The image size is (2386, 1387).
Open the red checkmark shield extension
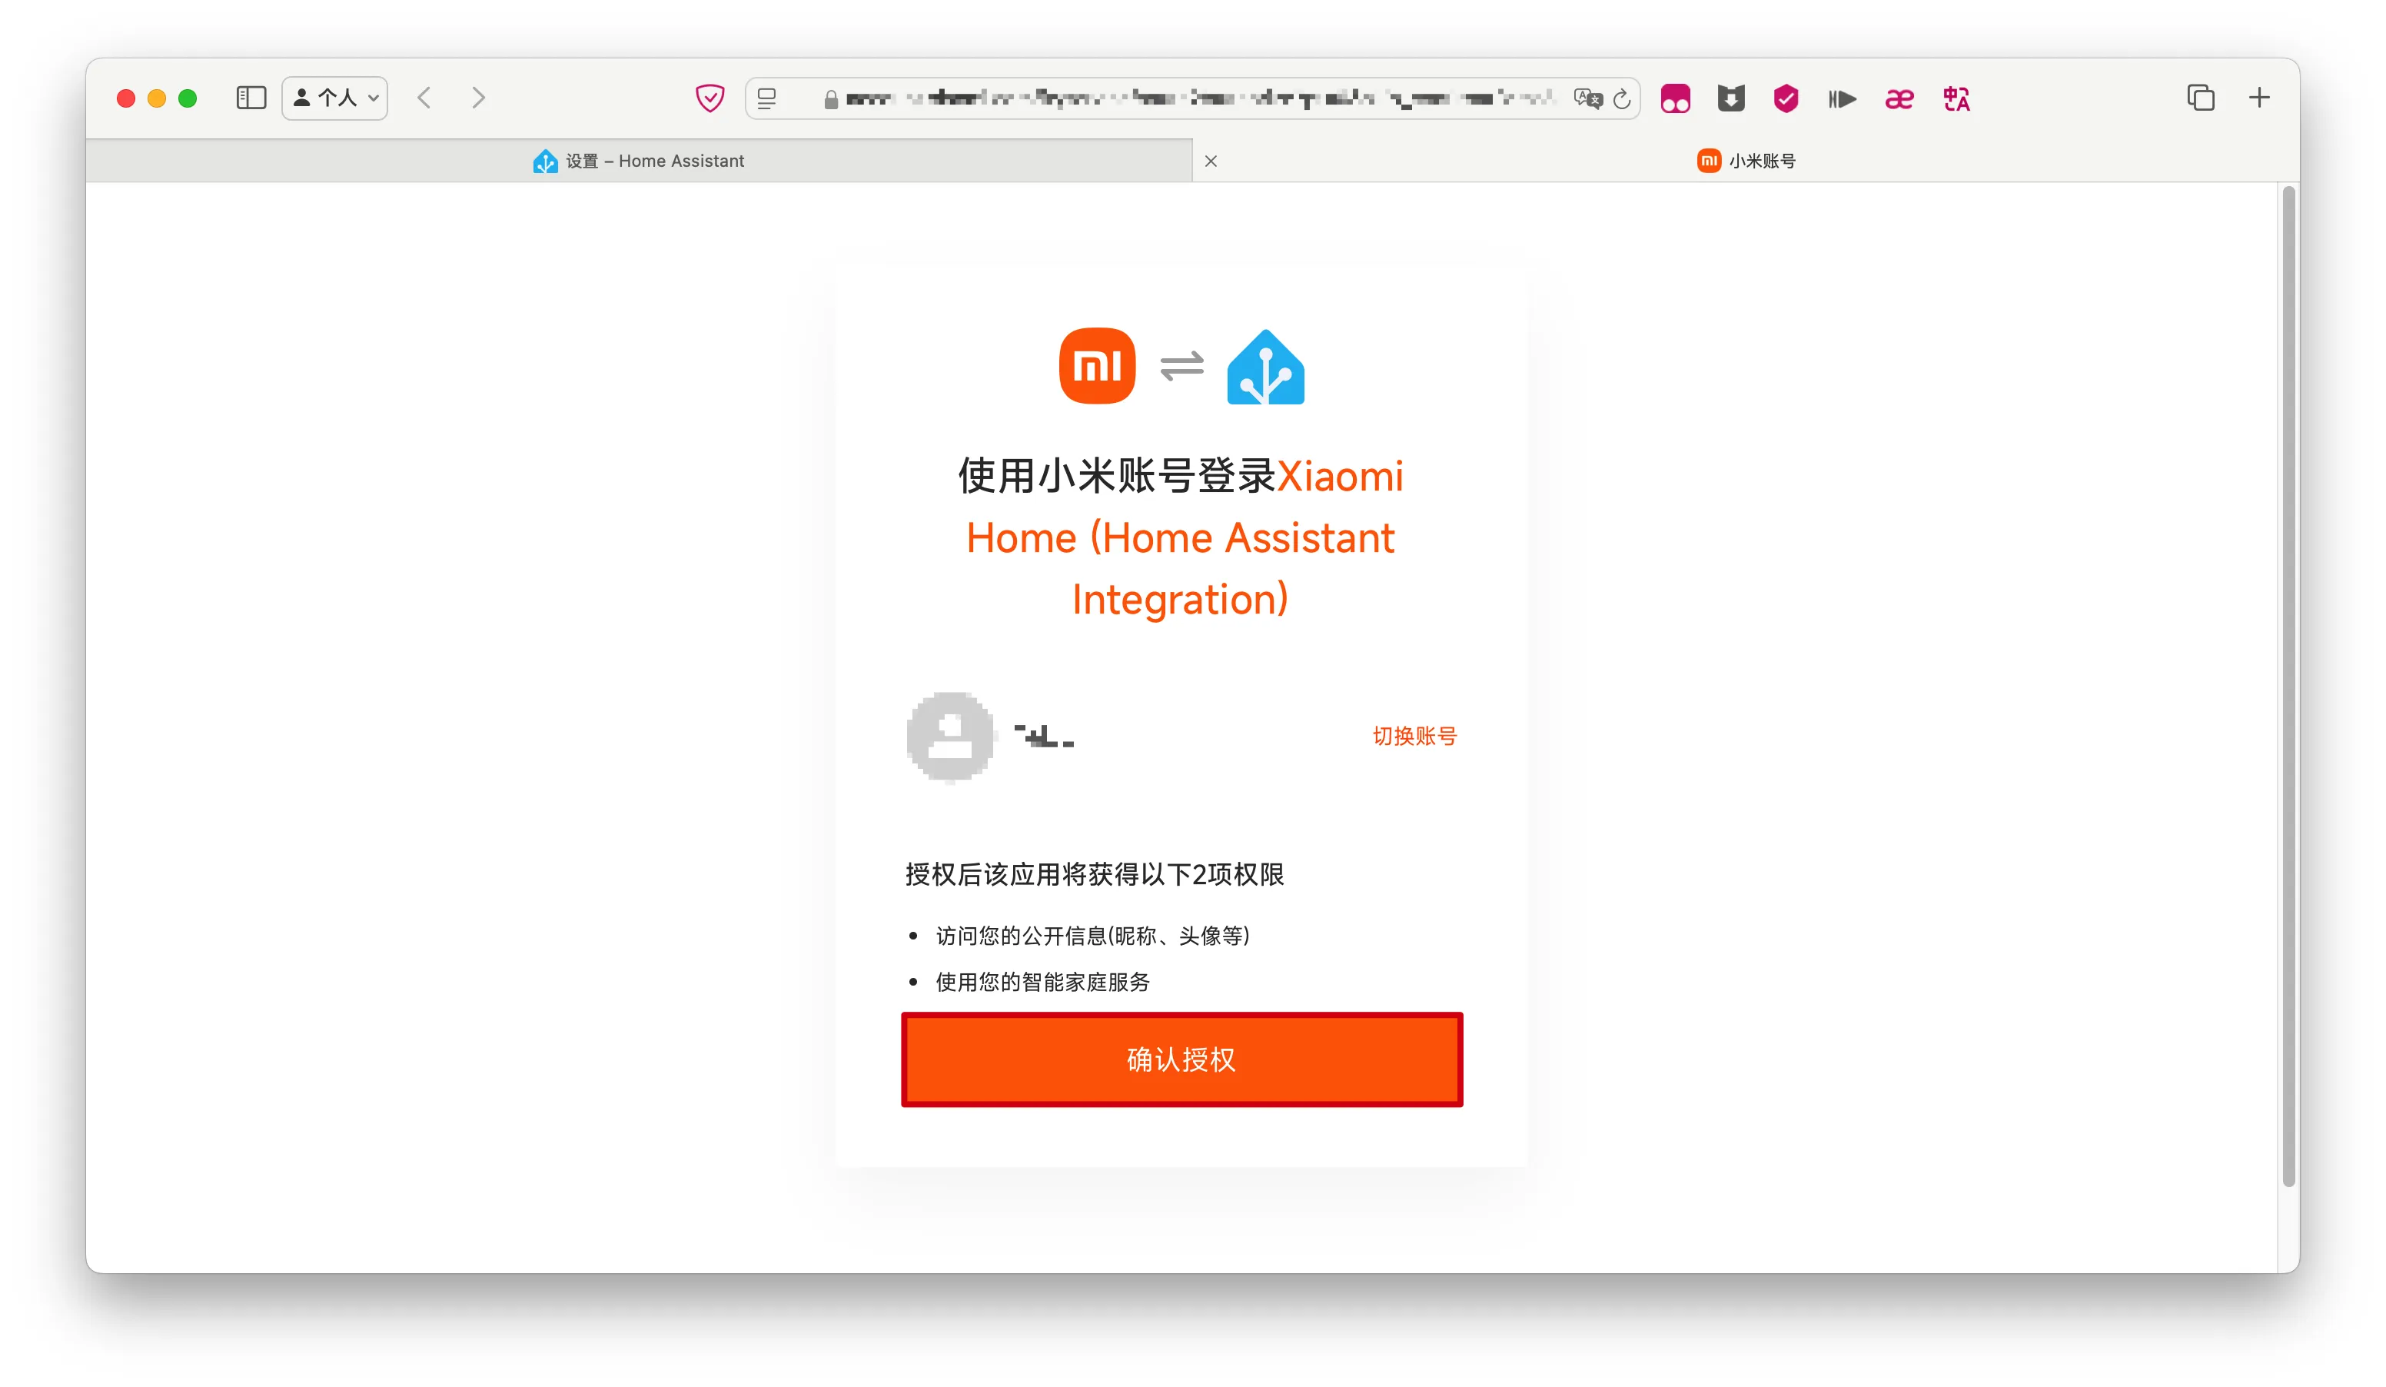1786,98
